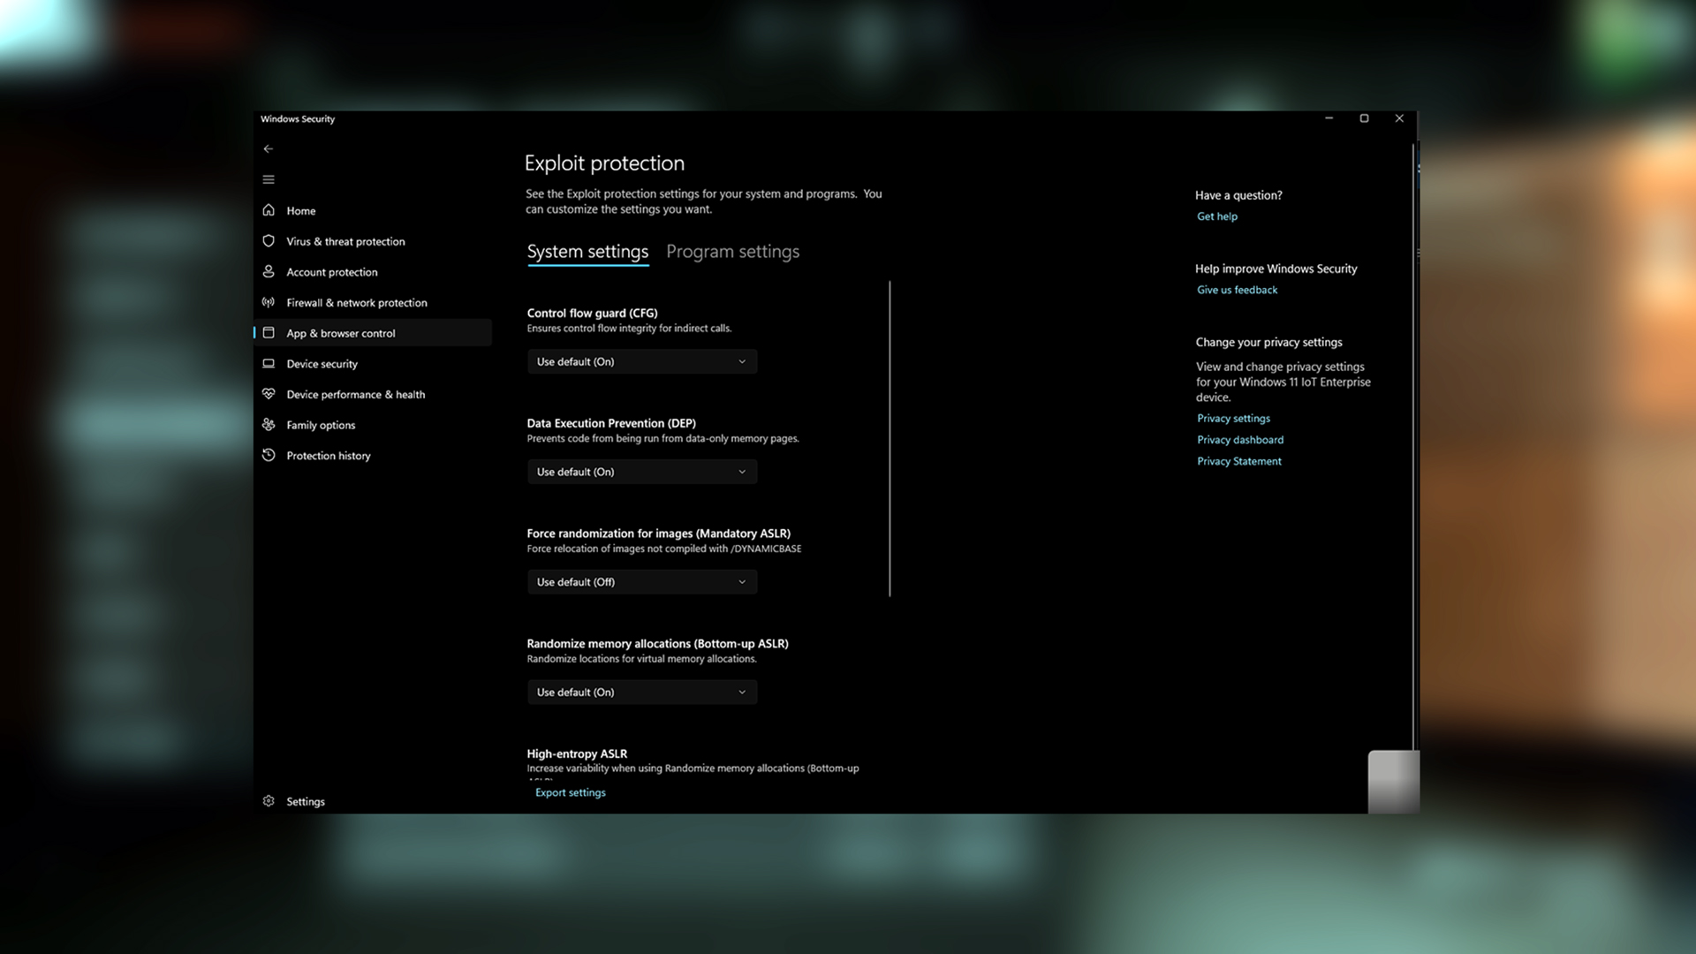Click the Device performance & health heart icon

269,394
